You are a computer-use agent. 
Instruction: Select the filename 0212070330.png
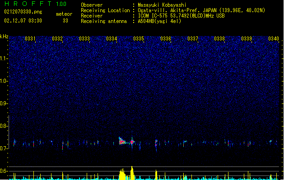[23, 12]
